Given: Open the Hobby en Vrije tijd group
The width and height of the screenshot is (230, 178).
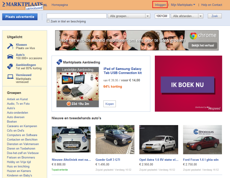Looking at the screenshot, I should tap(19, 162).
